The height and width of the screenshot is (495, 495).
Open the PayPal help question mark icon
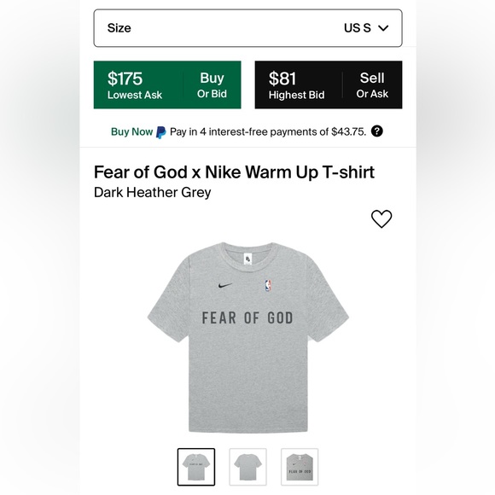coord(377,131)
